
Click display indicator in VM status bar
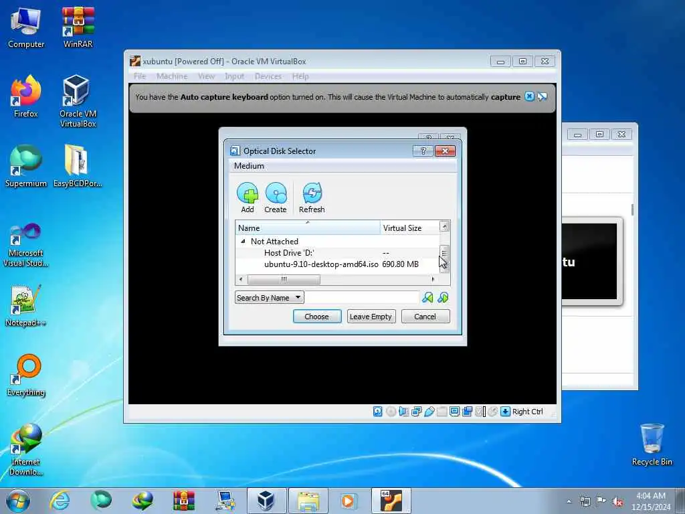454,412
